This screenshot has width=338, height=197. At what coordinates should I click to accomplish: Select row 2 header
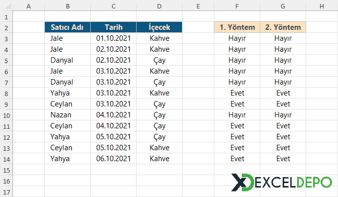point(6,28)
